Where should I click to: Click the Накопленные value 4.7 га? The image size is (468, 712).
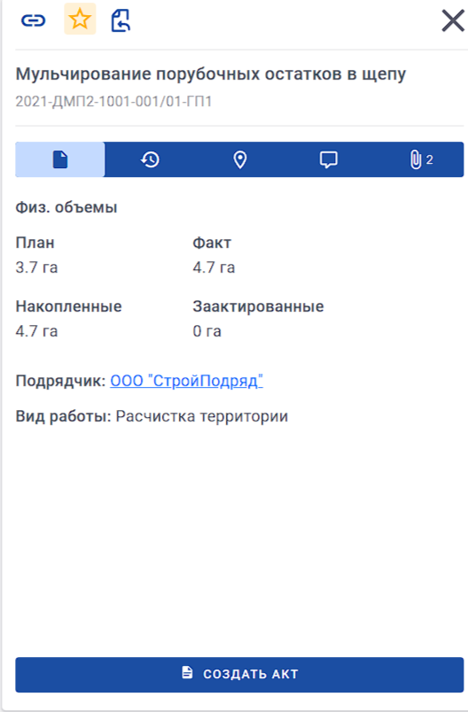click(x=36, y=331)
